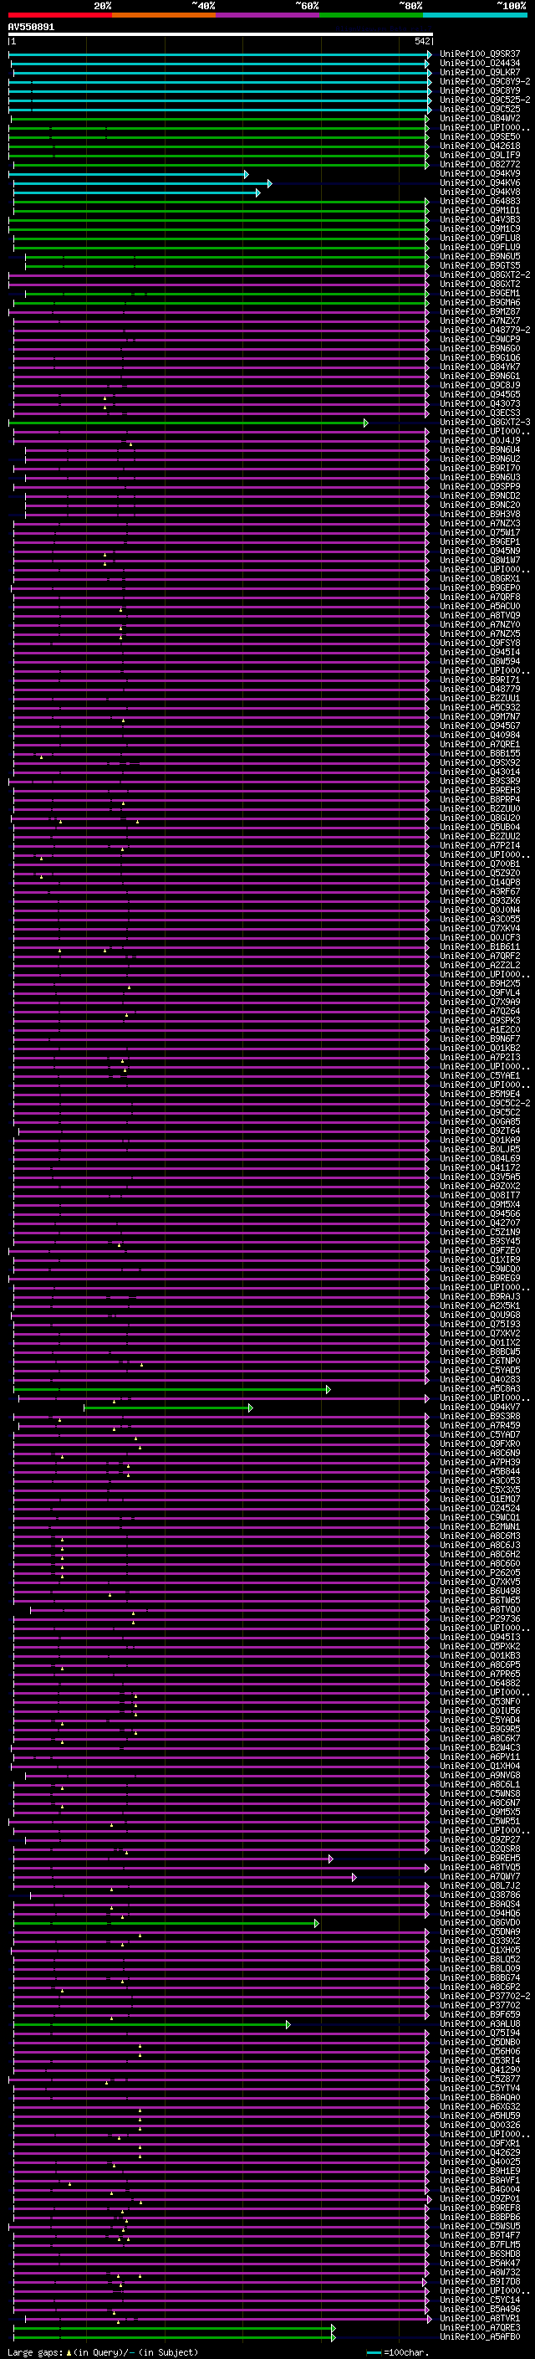Select the AV550891 query name

[31, 28]
